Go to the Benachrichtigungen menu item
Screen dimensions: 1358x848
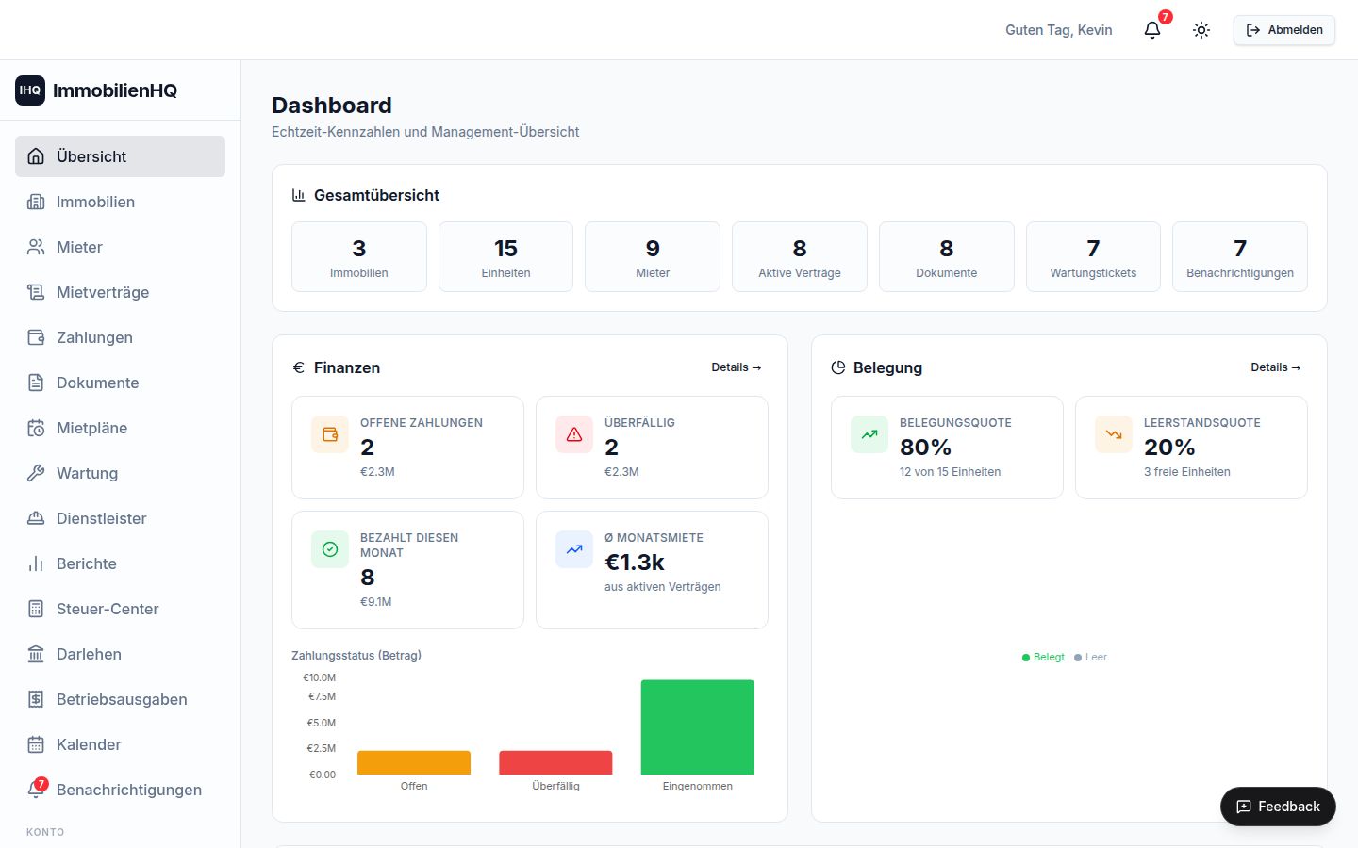click(x=120, y=790)
